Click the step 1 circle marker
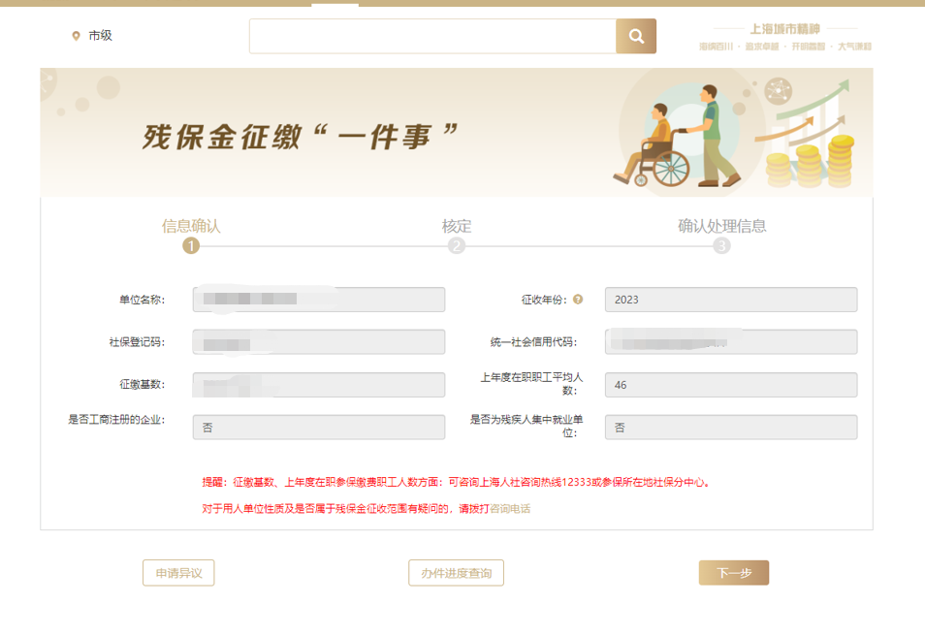This screenshot has width=925, height=636. 191,246
